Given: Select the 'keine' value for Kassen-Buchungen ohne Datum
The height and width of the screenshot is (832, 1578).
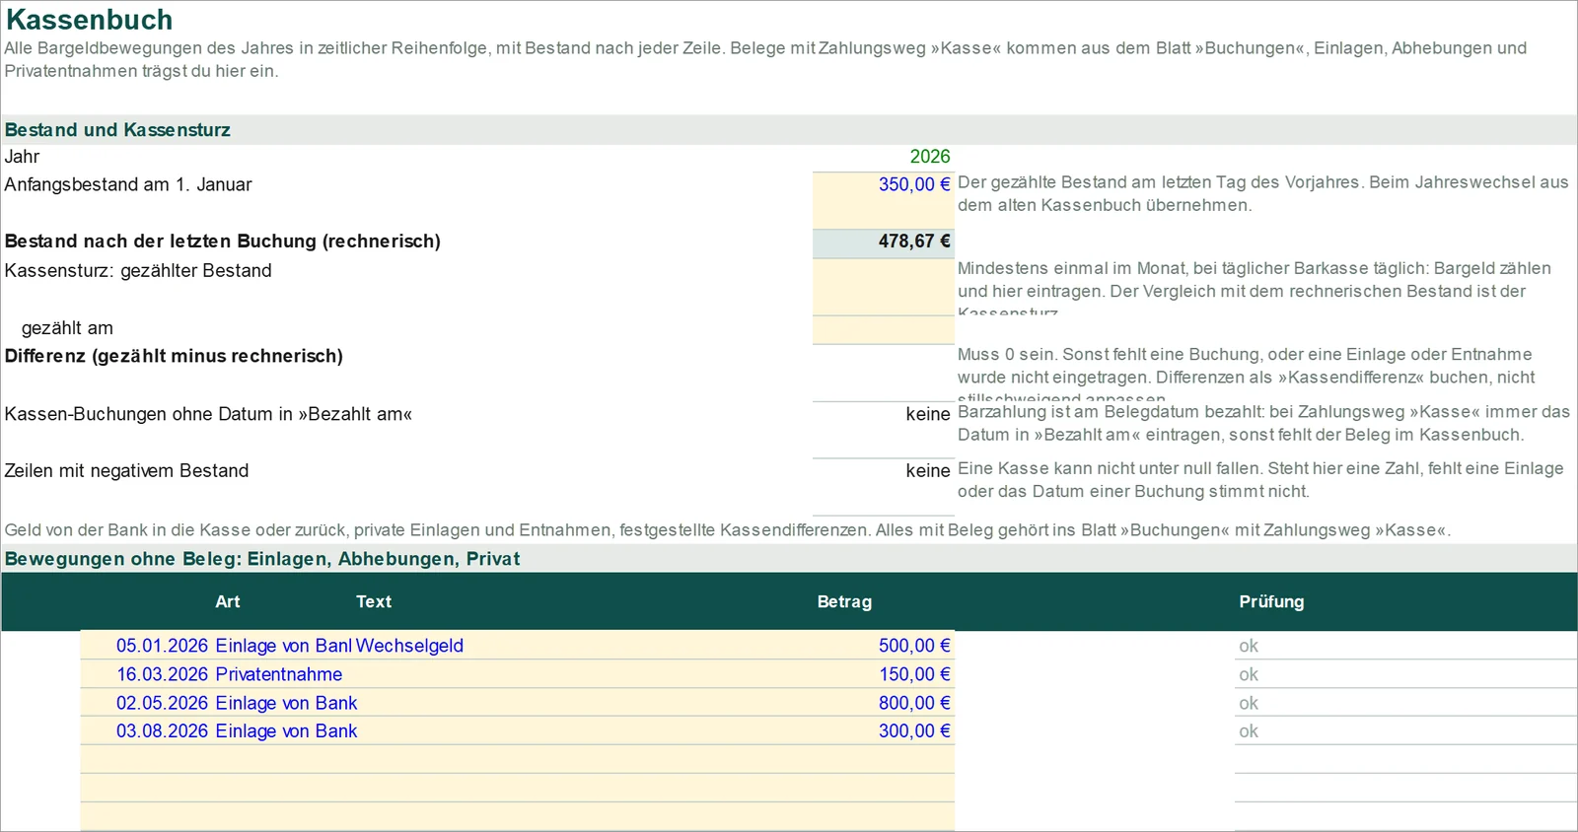Looking at the screenshot, I should pos(928,414).
